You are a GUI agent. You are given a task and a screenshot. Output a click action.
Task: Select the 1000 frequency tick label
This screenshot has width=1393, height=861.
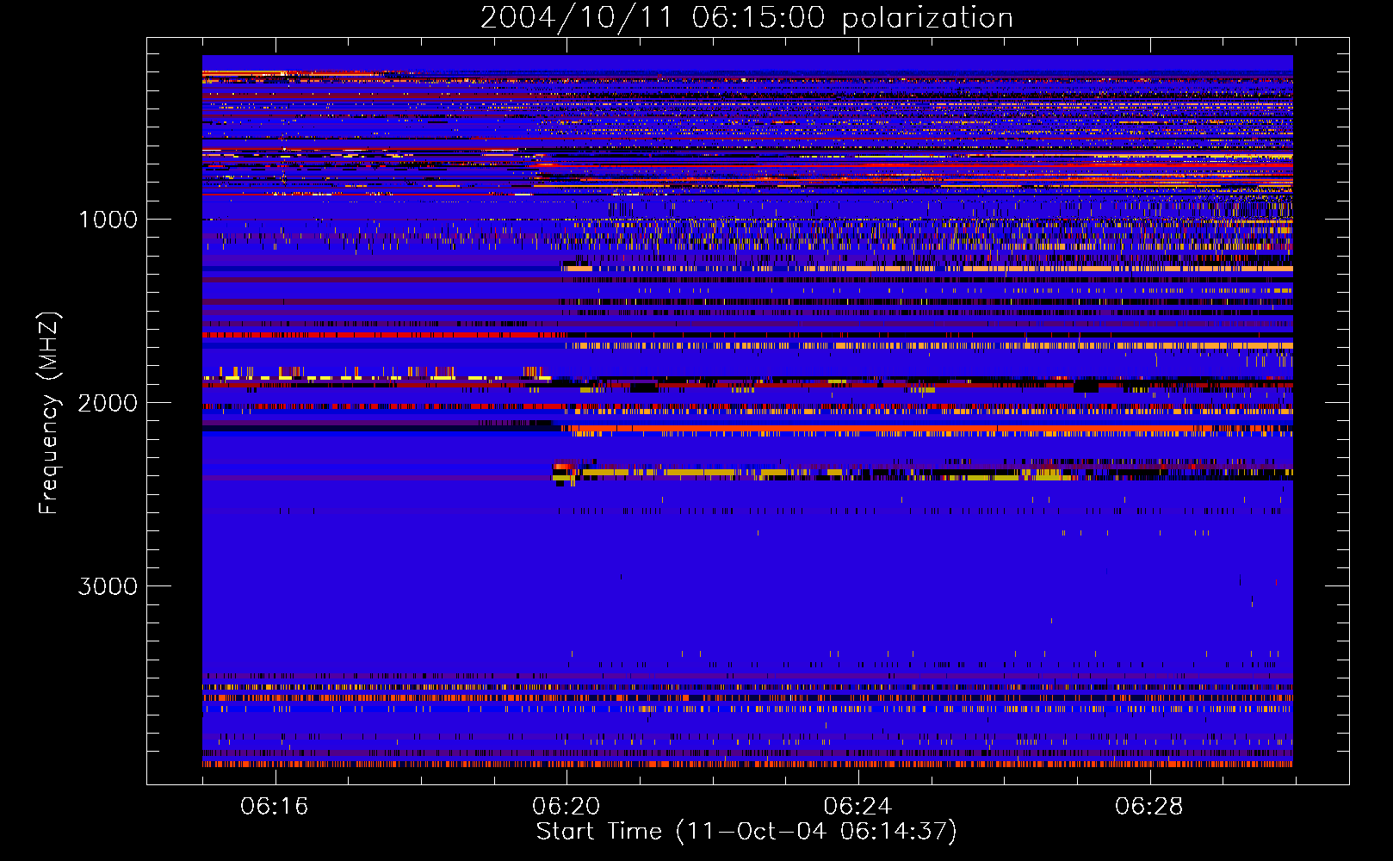pos(108,220)
